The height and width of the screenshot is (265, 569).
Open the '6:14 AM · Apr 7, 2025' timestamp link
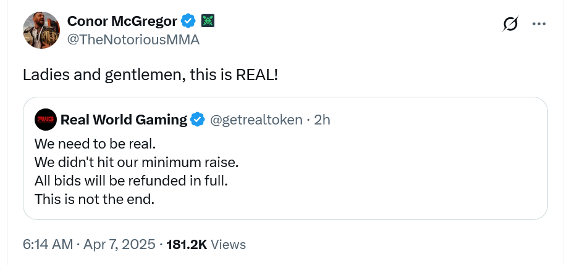coord(89,244)
